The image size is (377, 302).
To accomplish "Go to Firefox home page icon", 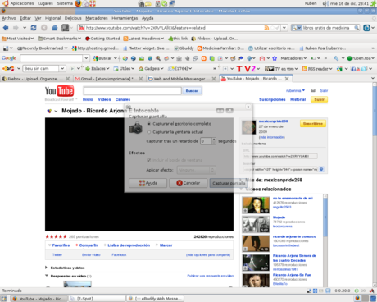I will pos(55,28).
